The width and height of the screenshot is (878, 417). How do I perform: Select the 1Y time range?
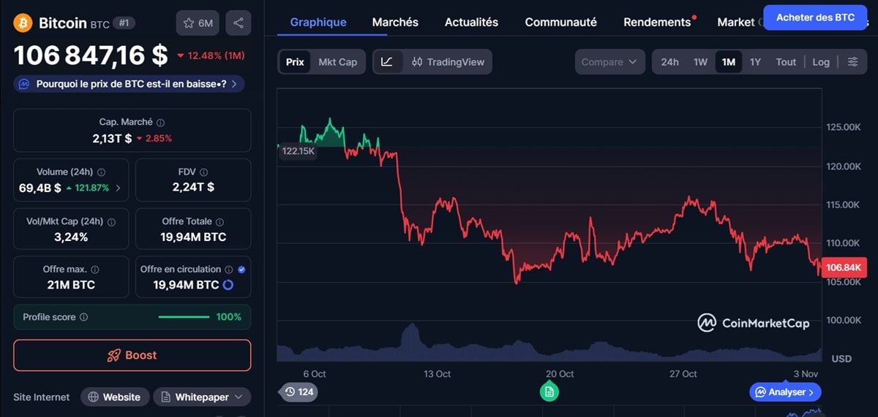point(756,62)
